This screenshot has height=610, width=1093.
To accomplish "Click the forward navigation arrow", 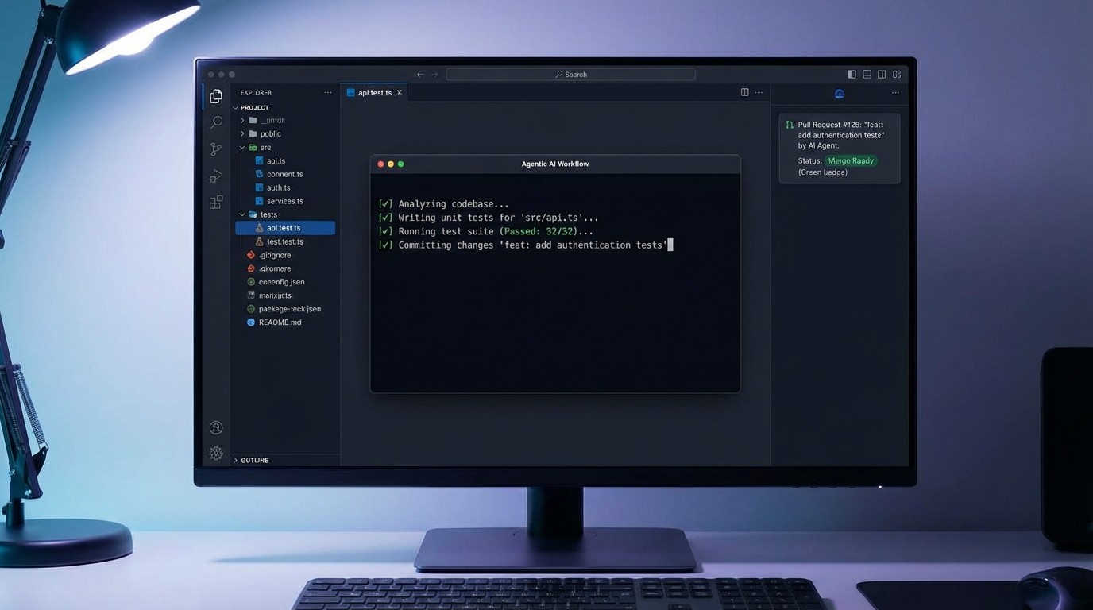I will coord(434,74).
